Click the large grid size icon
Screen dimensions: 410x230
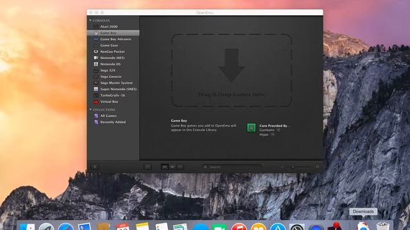pyautogui.click(x=317, y=167)
